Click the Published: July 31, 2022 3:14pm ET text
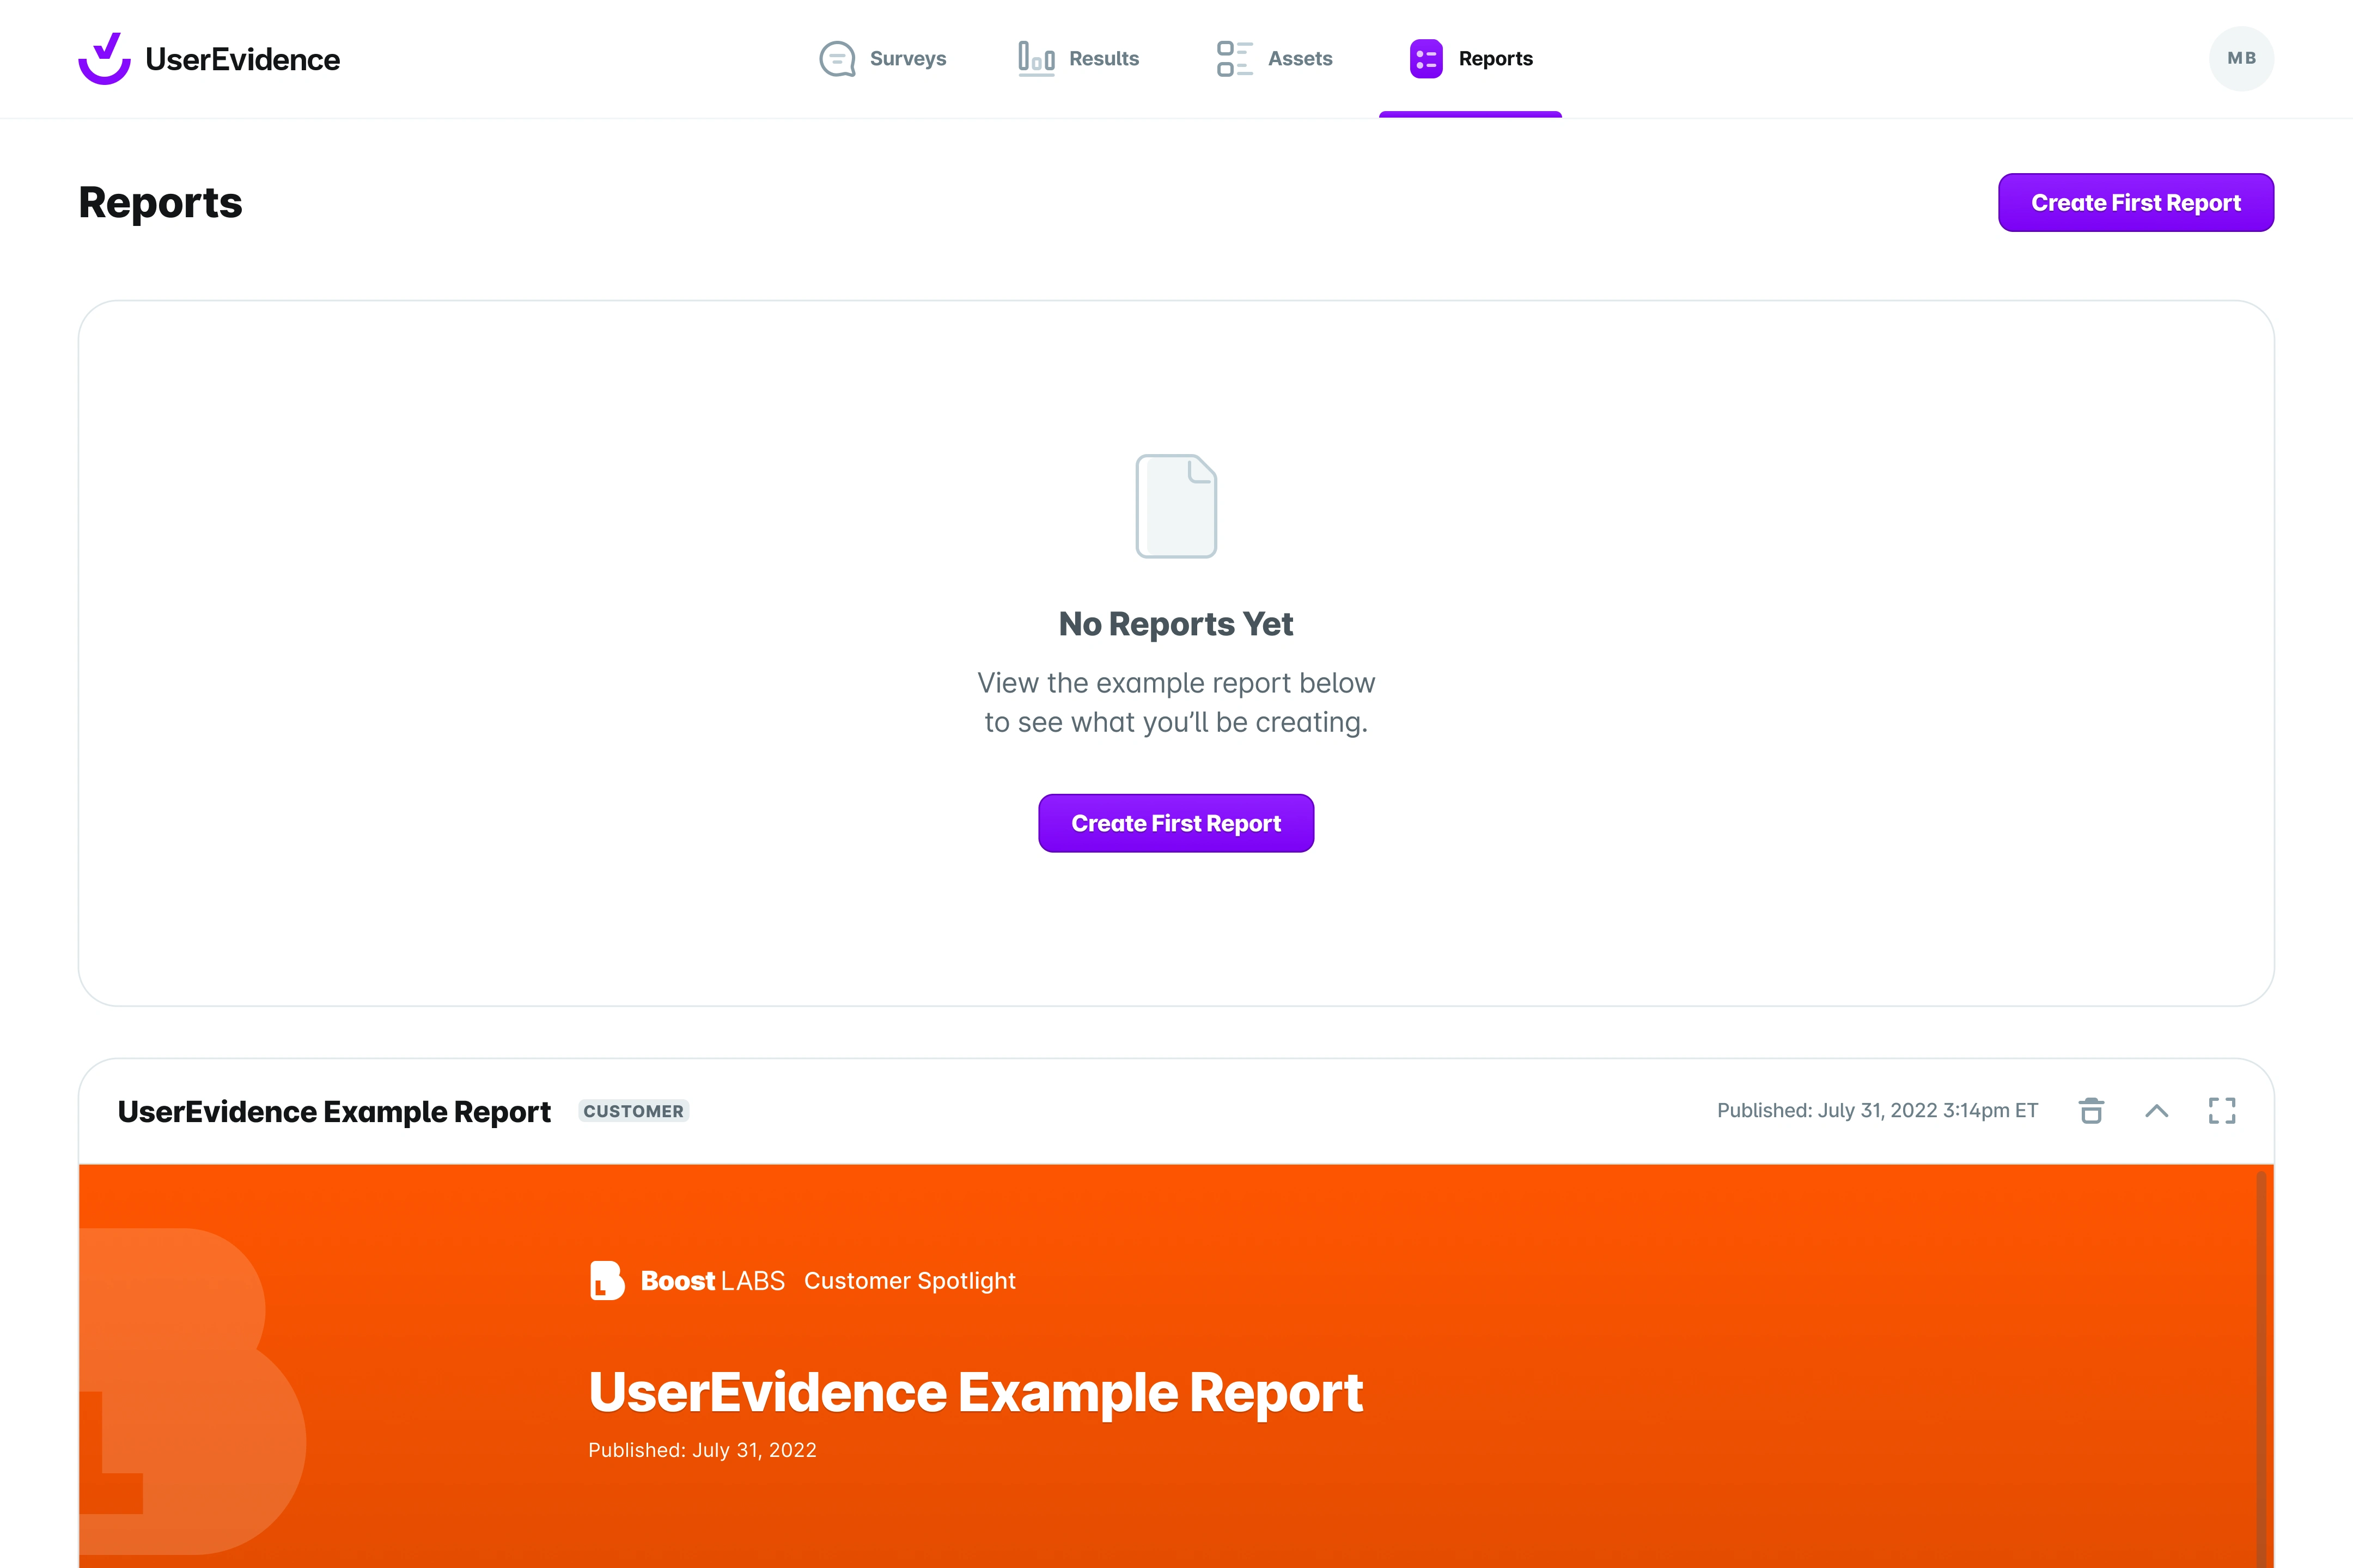2353x1568 pixels. 1877,1111
